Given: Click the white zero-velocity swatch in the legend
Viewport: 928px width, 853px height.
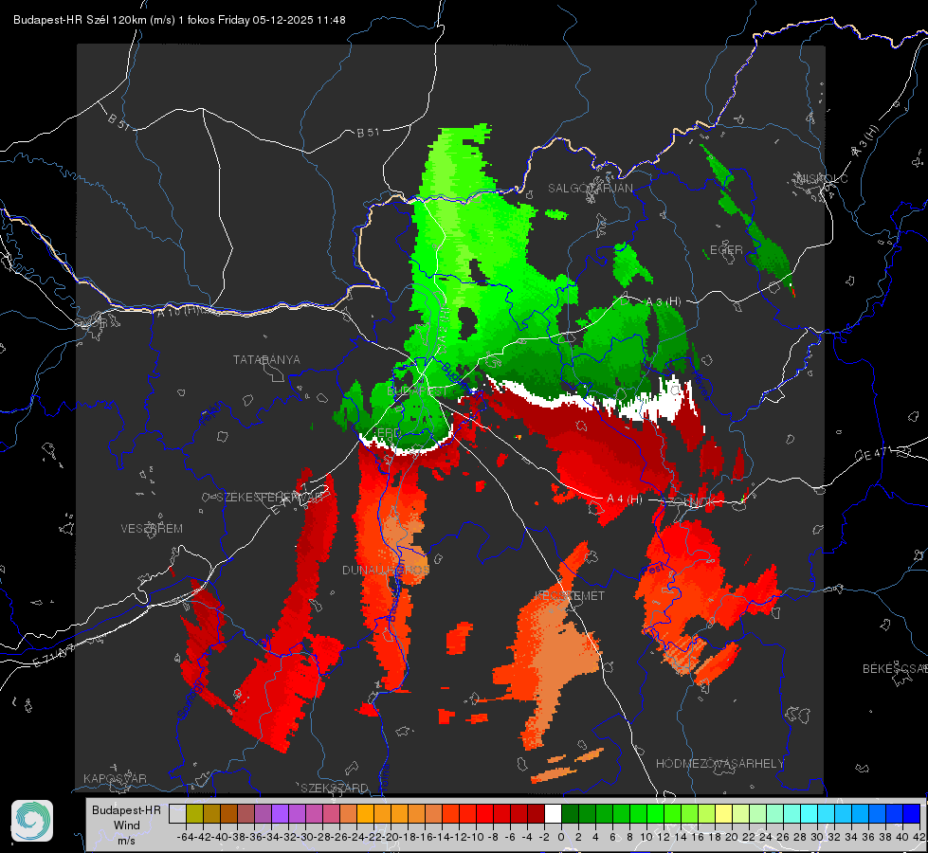Looking at the screenshot, I should pos(553,814).
